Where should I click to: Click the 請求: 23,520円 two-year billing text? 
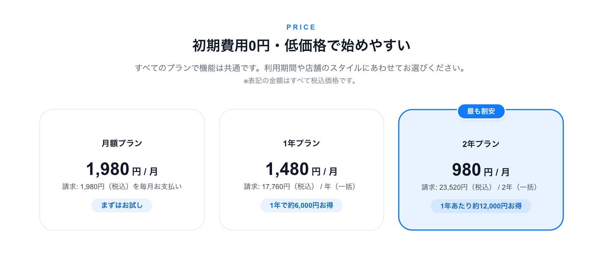tap(481, 187)
